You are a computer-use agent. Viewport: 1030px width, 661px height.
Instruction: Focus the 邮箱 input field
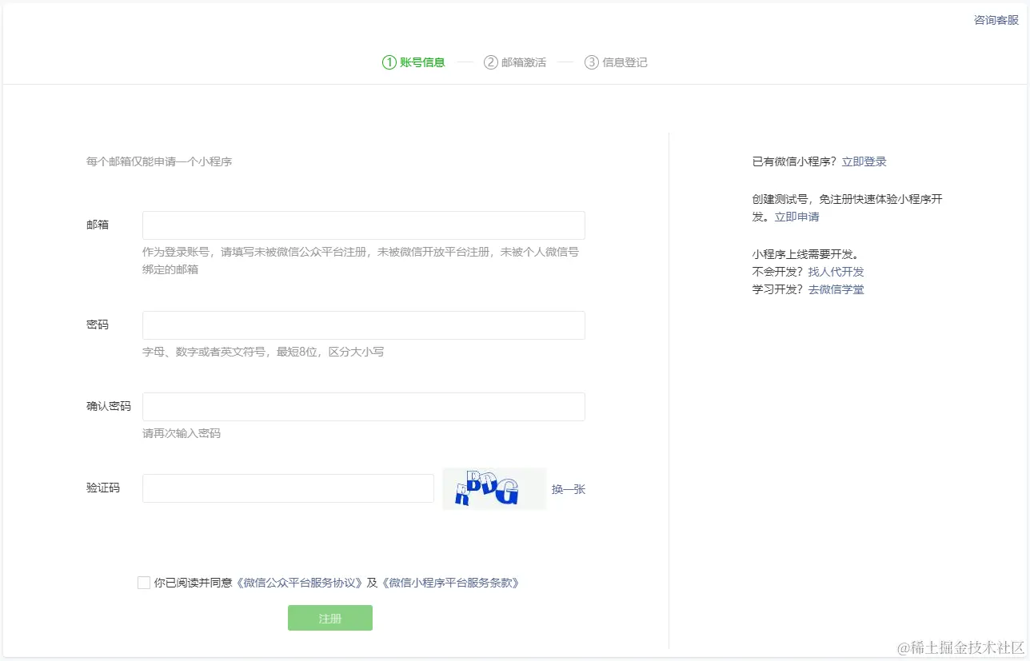coord(364,225)
